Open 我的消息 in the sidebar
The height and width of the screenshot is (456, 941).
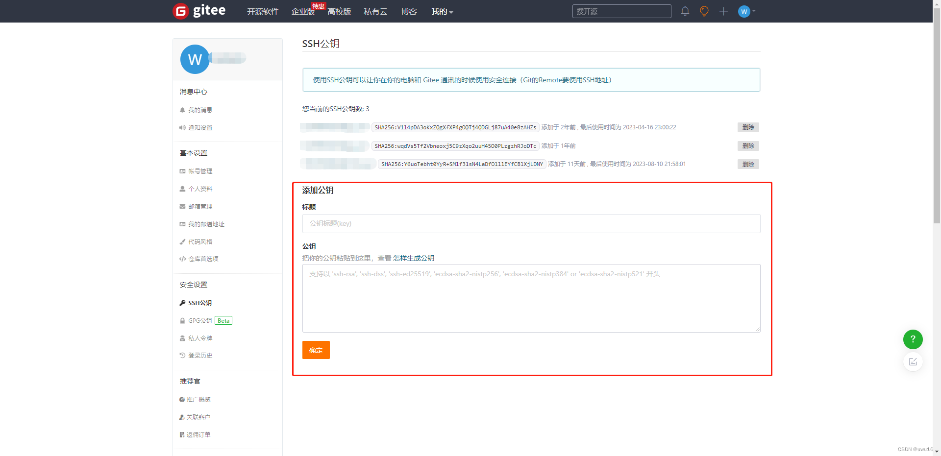pos(200,110)
